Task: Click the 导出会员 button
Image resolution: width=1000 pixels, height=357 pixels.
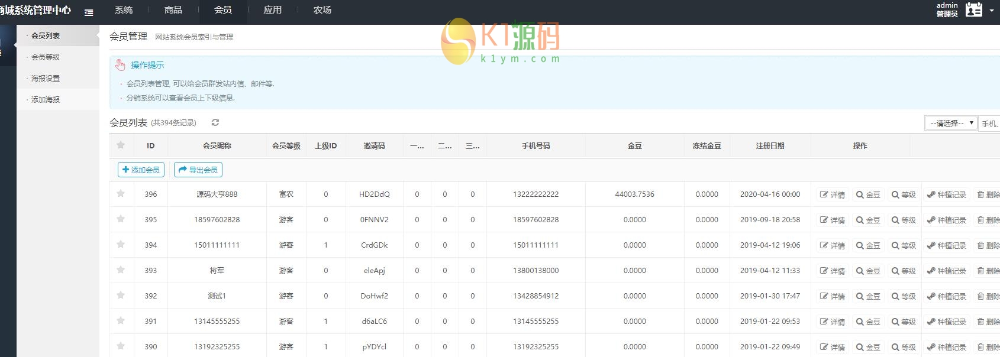Action: click(x=198, y=170)
